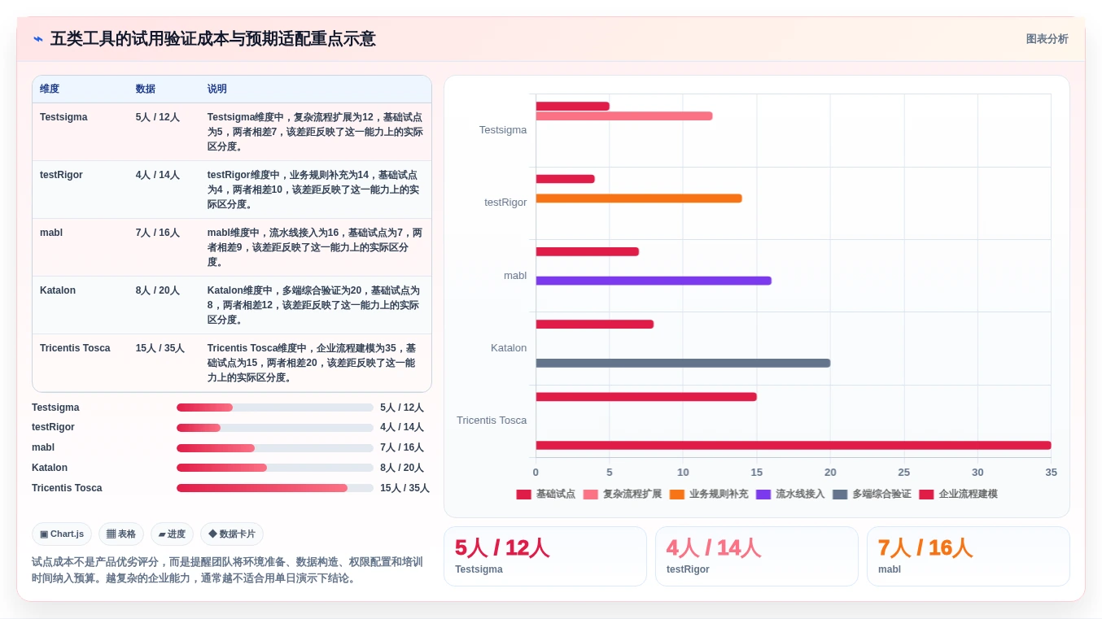
Task: Click the Testsigma progress bar
Action: [x=275, y=408]
